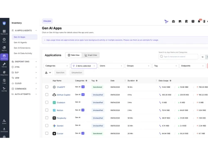This screenshot has height=156, width=208.
Task: Click the Codeium logo icon
Action: coord(54,103)
